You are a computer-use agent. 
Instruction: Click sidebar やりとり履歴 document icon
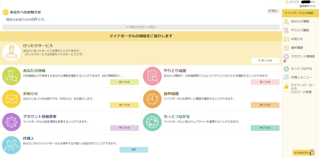click(x=287, y=30)
